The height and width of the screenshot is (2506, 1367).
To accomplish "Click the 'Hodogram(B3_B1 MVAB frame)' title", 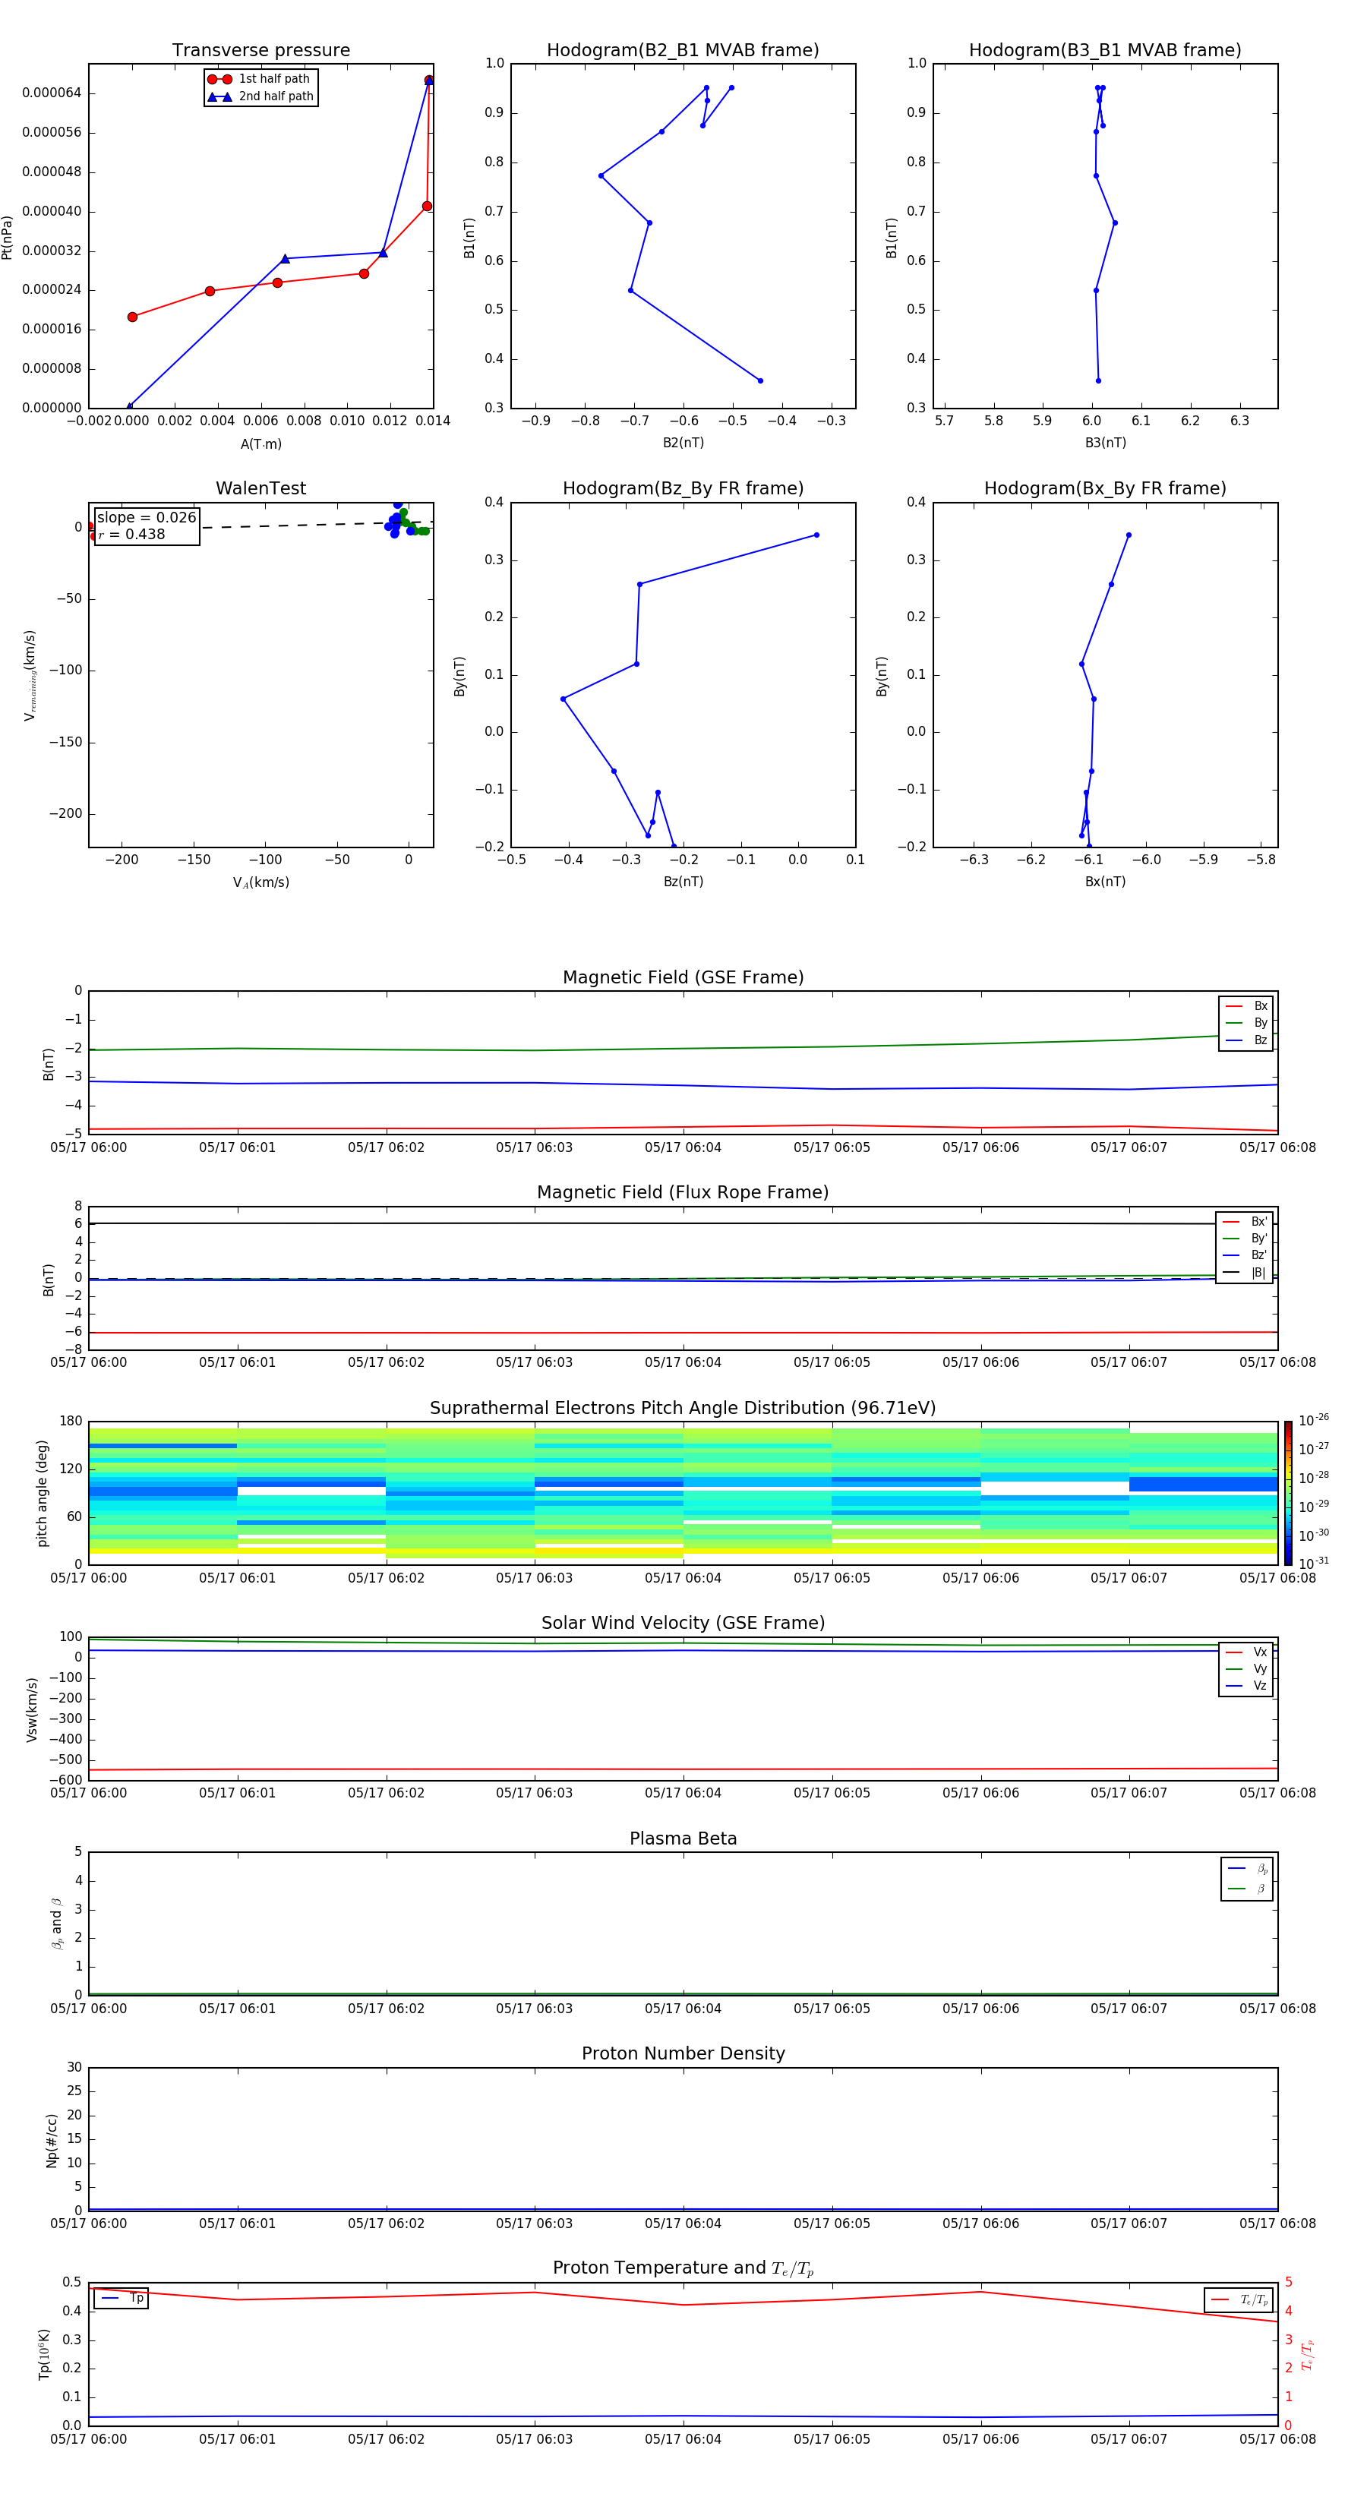I will [1105, 51].
